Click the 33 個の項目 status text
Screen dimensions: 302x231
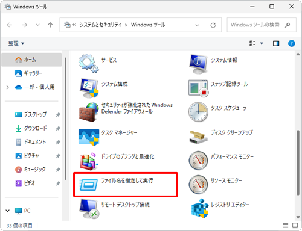pos(19,226)
